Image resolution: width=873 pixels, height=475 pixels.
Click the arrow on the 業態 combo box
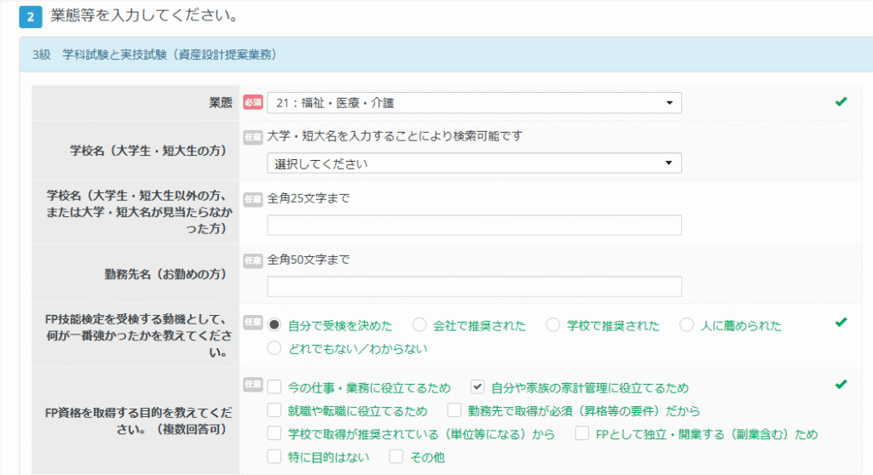click(x=668, y=103)
